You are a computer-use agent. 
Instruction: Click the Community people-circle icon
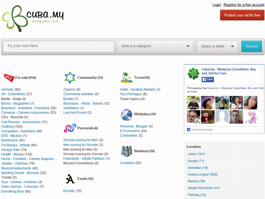coord(70,78)
